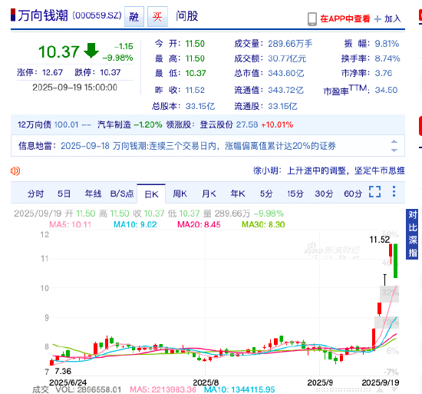Click the VOL: 2896558.01 volume label
The width and height of the screenshot is (422, 394).
[88, 389]
